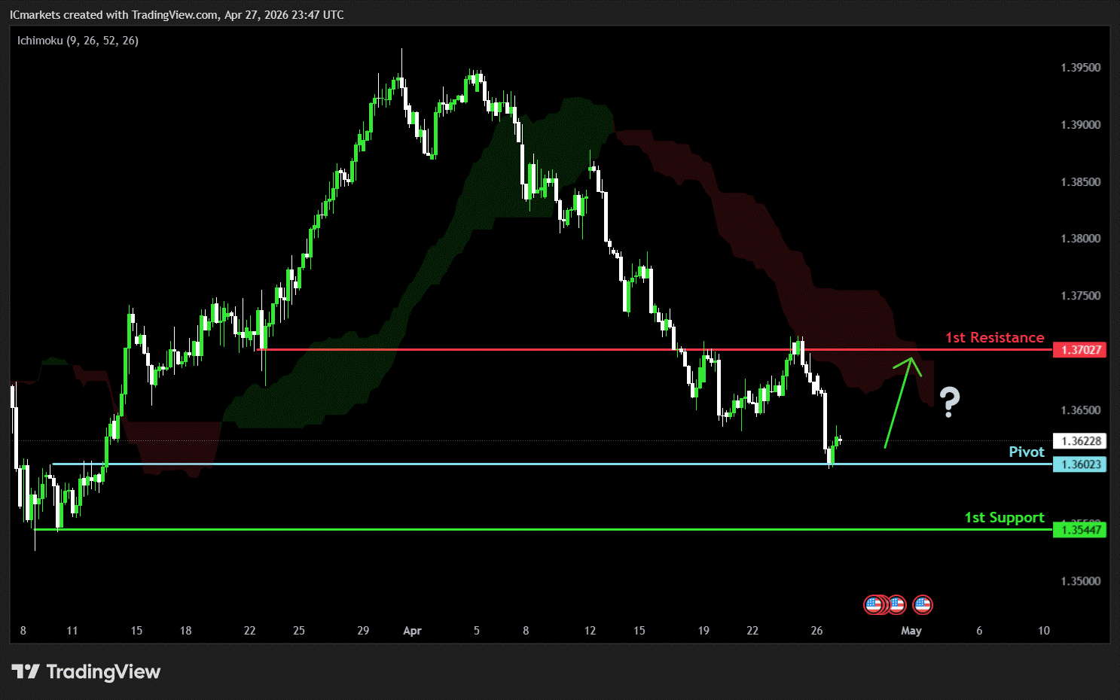The width and height of the screenshot is (1120, 700).
Task: Click the current price 1.36228 label
Action: (1080, 441)
